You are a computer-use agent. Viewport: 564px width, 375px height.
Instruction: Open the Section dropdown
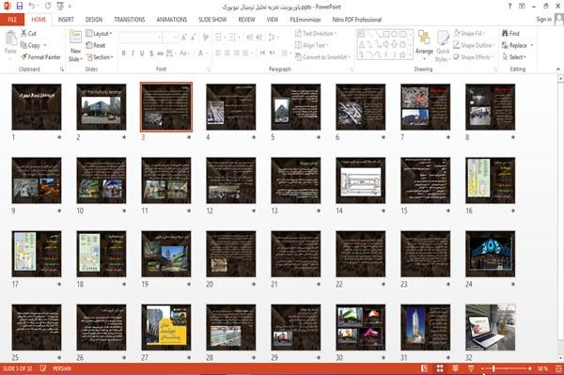click(x=100, y=56)
